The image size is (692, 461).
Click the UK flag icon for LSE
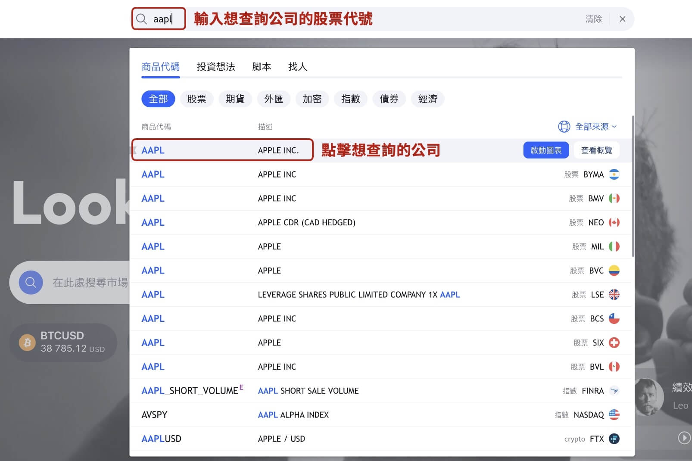(614, 295)
